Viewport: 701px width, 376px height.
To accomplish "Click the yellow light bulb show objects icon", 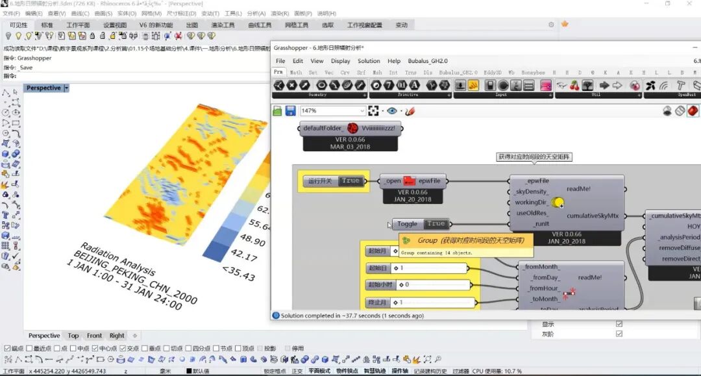I will tap(18, 36).
